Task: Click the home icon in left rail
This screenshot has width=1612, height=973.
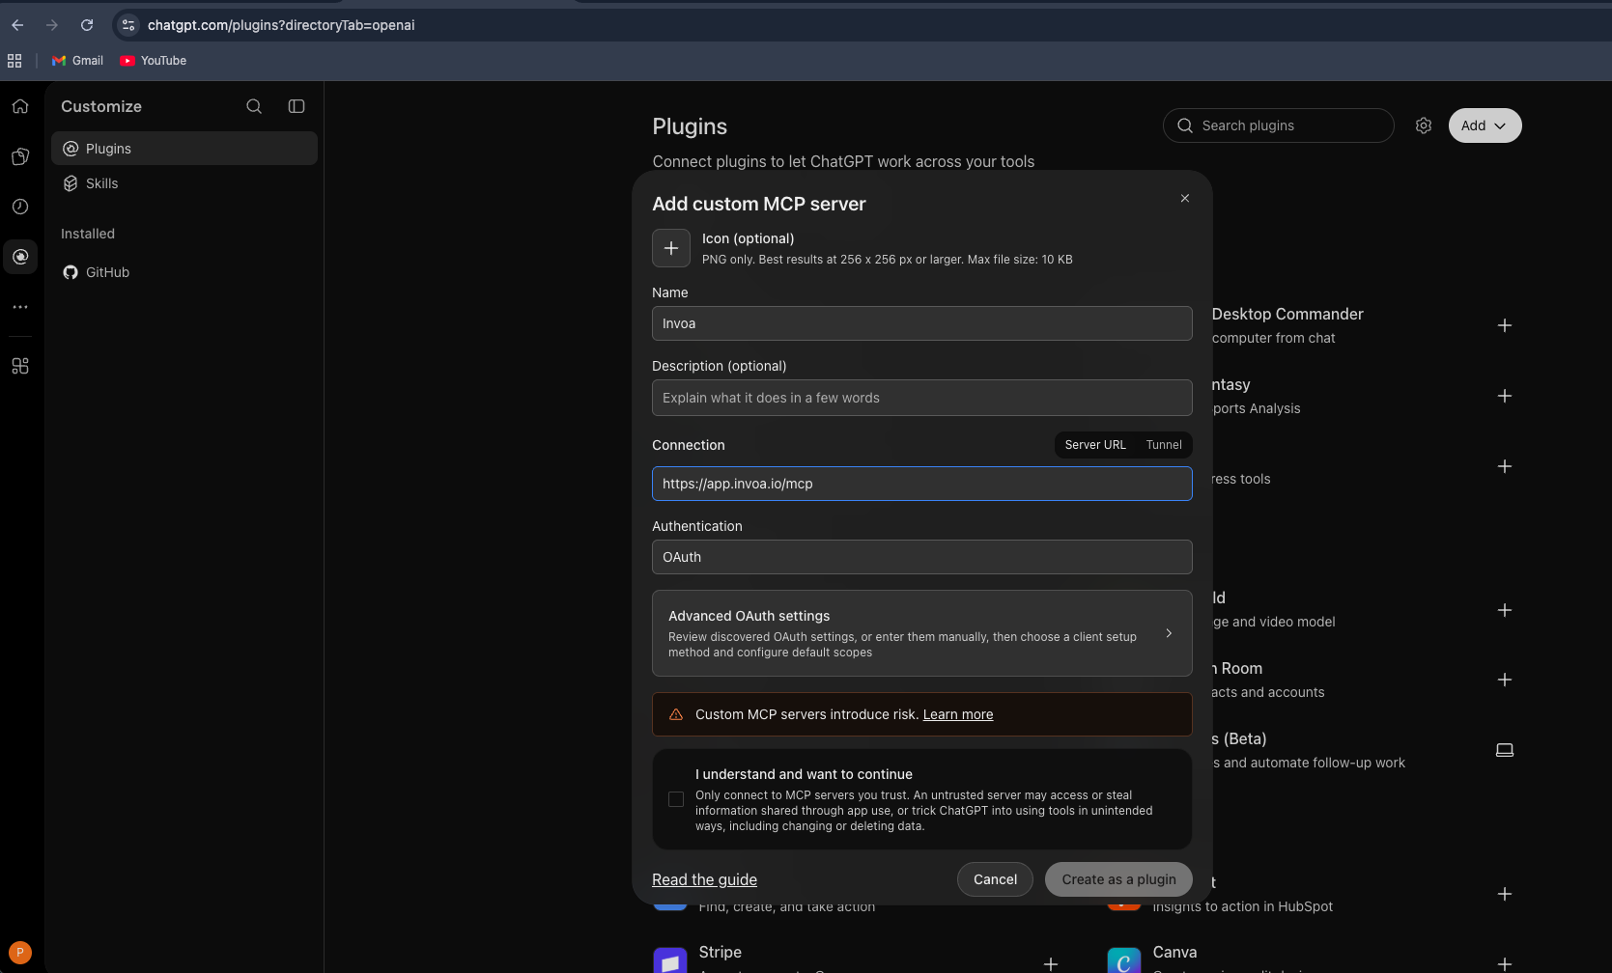Action: click(20, 106)
